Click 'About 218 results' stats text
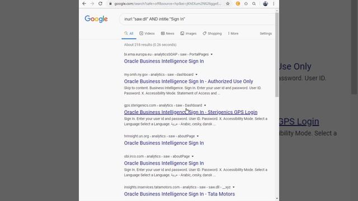 (x=150, y=45)
